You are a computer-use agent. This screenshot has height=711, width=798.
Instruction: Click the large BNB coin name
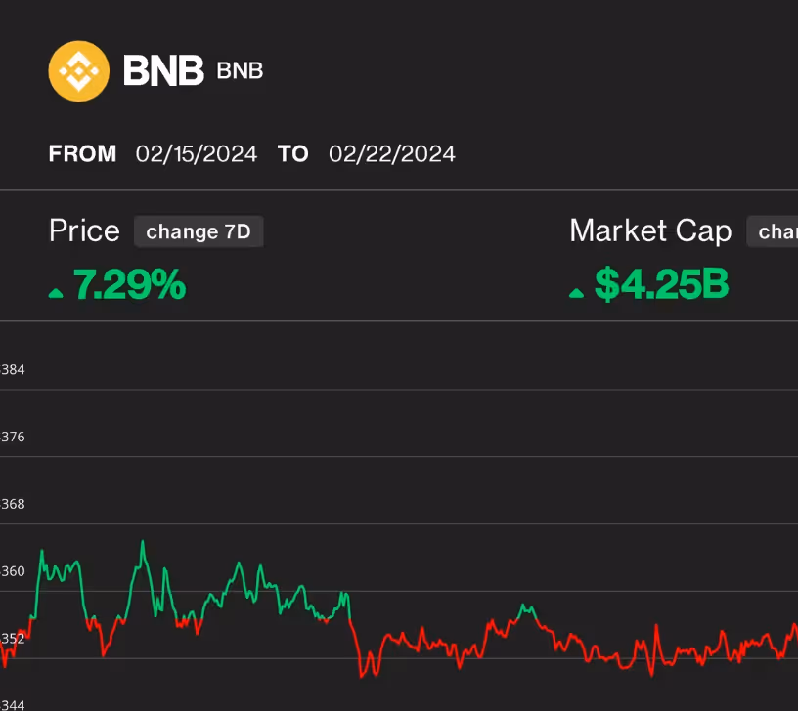point(163,70)
